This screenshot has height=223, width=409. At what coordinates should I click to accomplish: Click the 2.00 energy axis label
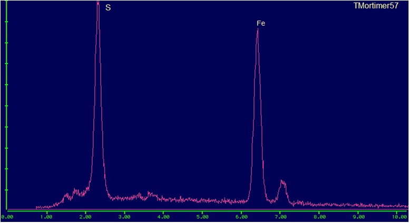pos(85,217)
